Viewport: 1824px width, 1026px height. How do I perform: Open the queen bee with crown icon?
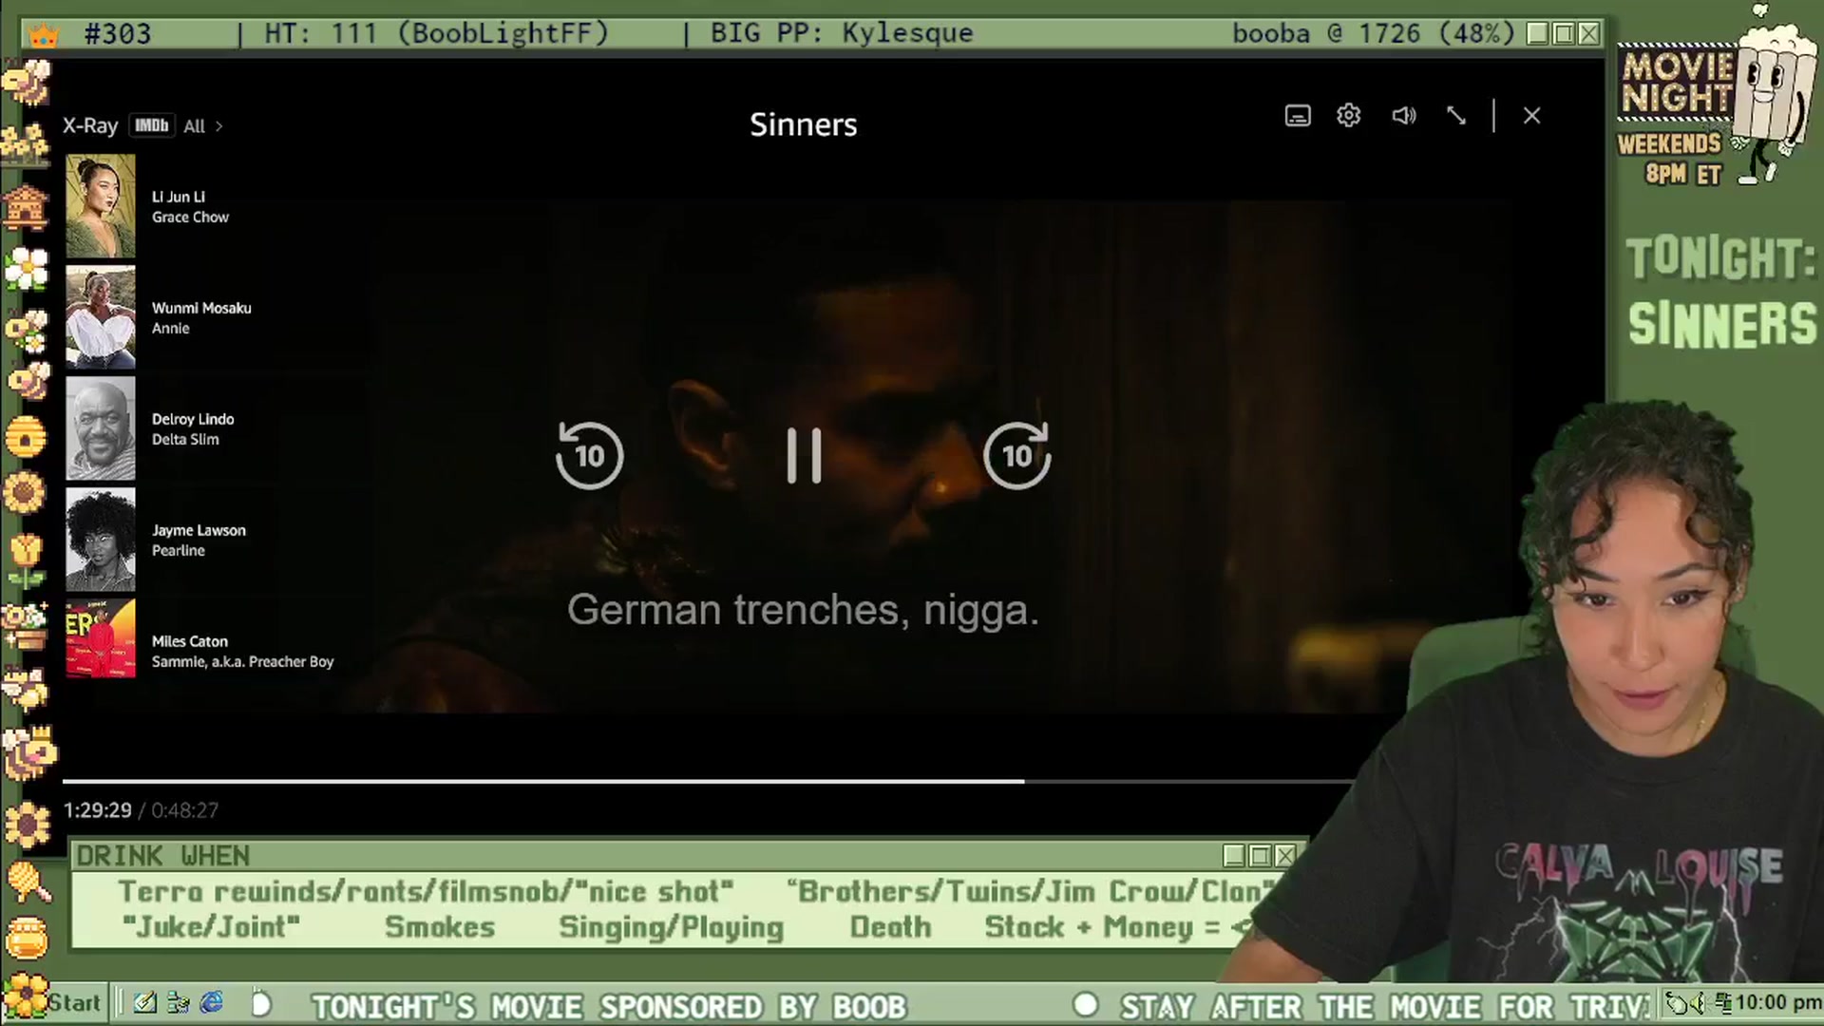pos(28,752)
